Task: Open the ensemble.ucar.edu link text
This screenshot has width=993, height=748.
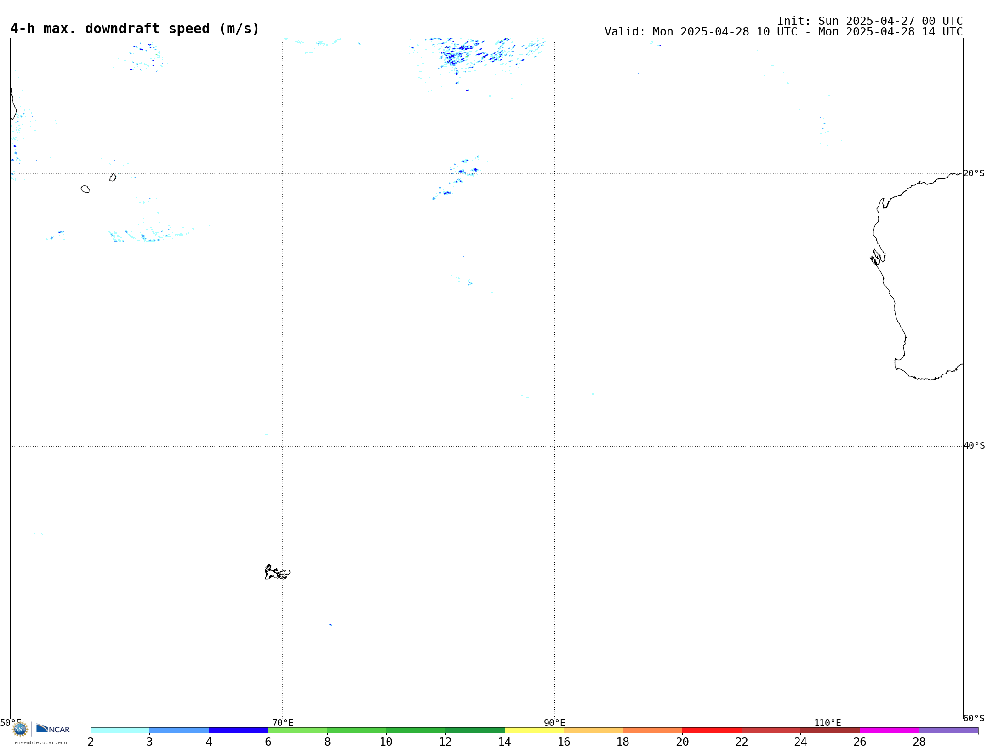Action: tap(41, 742)
